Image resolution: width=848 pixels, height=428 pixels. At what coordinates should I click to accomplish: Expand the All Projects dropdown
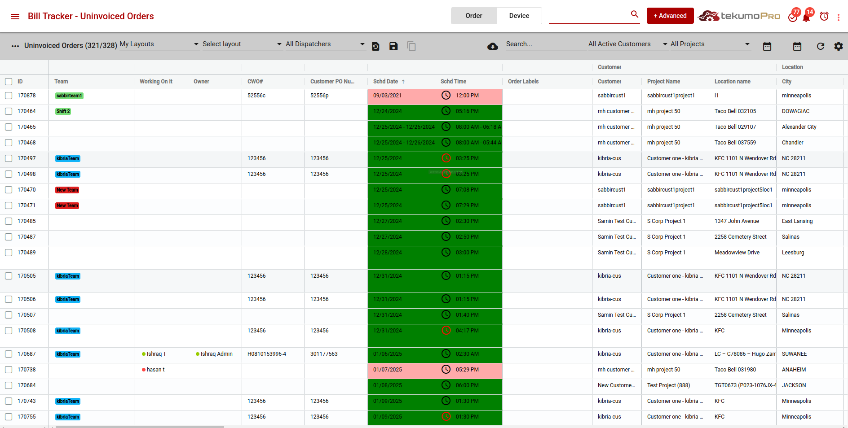710,44
